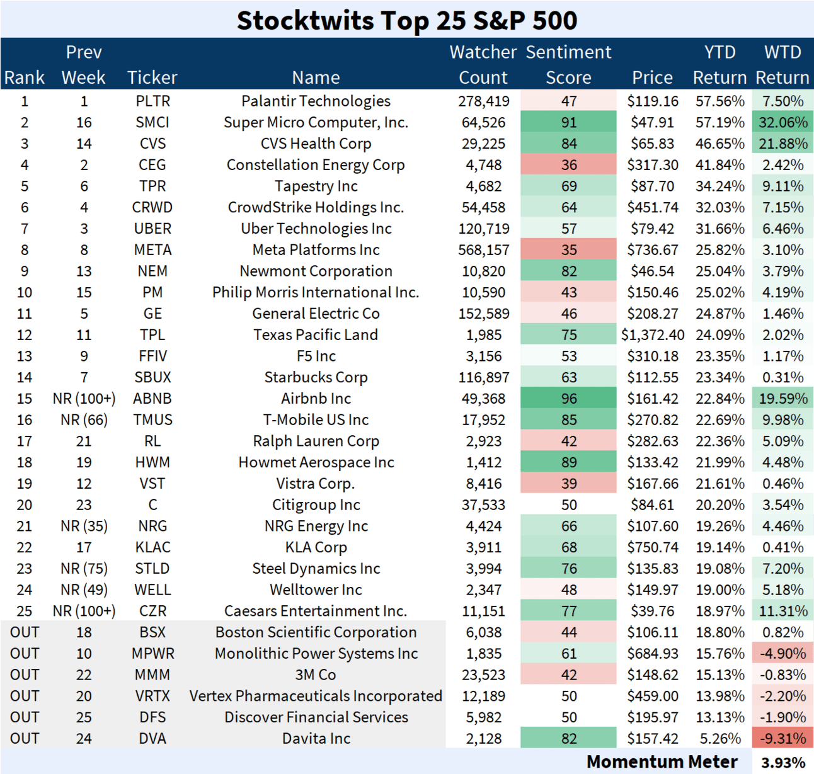Select the $317.30 price cell
Screen dimensions: 814x774
pyautogui.click(x=653, y=165)
